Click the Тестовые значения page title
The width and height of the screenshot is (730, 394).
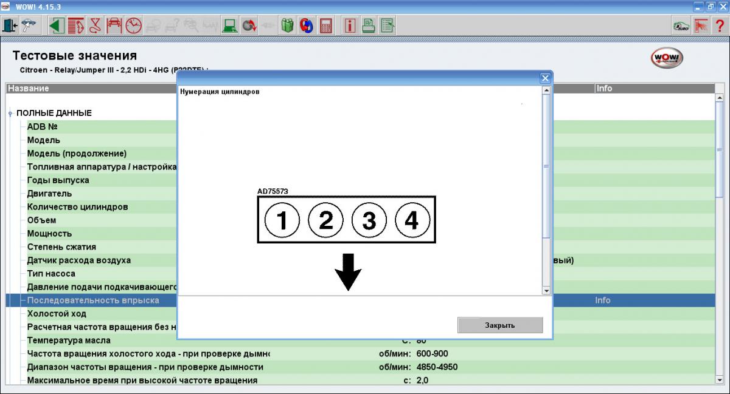75,56
